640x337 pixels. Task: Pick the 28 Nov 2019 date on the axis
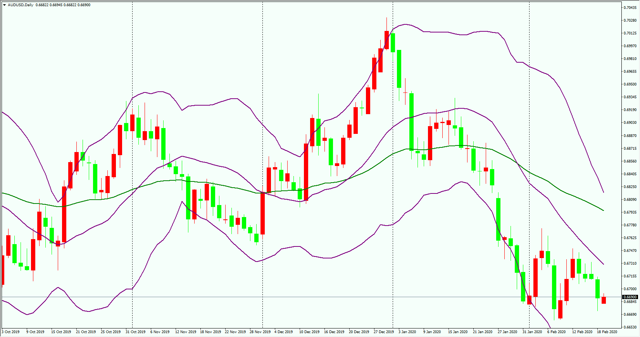click(260, 332)
